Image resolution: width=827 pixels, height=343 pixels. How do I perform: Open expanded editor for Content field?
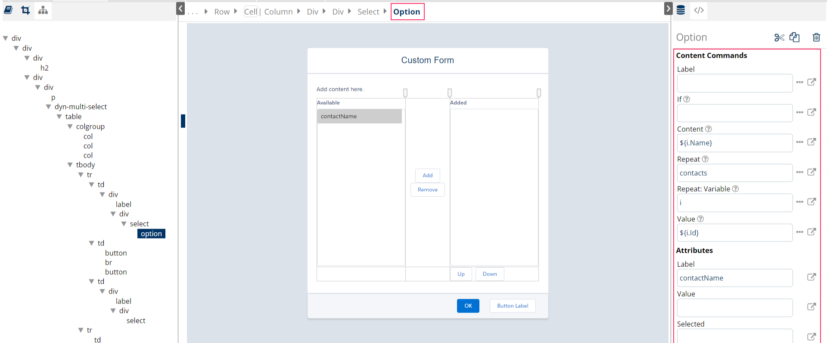click(811, 142)
